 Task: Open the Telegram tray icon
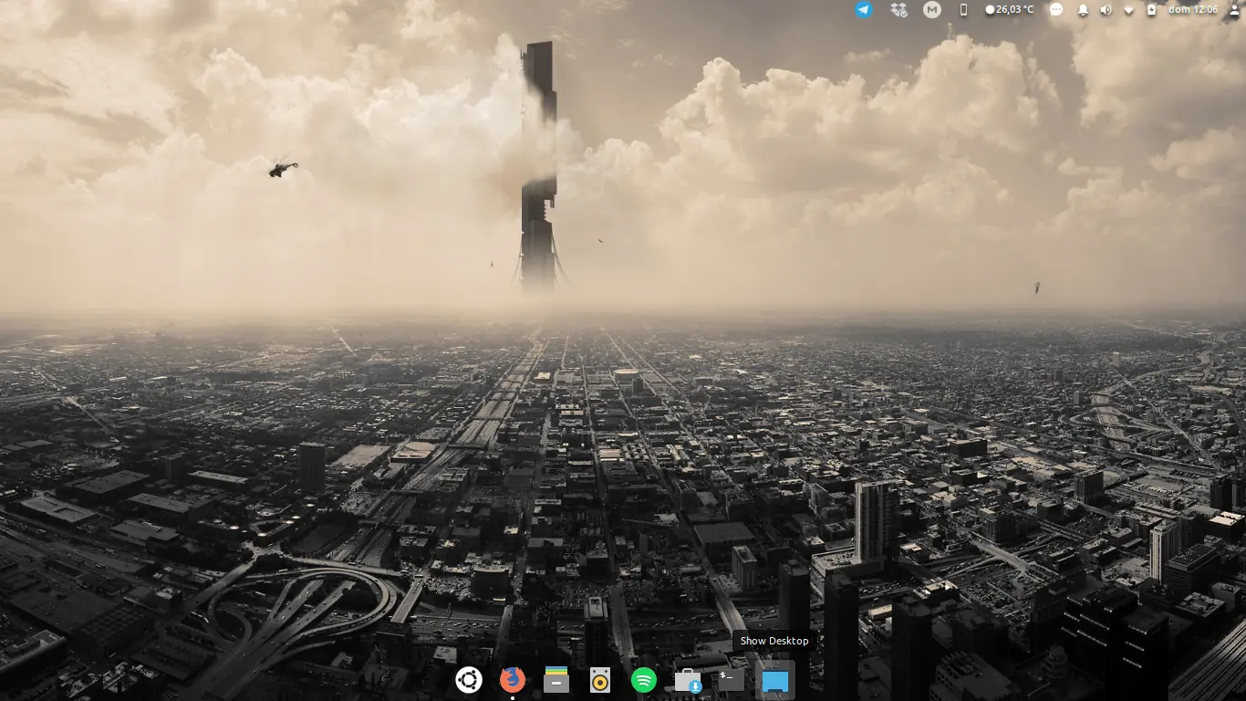pos(864,10)
